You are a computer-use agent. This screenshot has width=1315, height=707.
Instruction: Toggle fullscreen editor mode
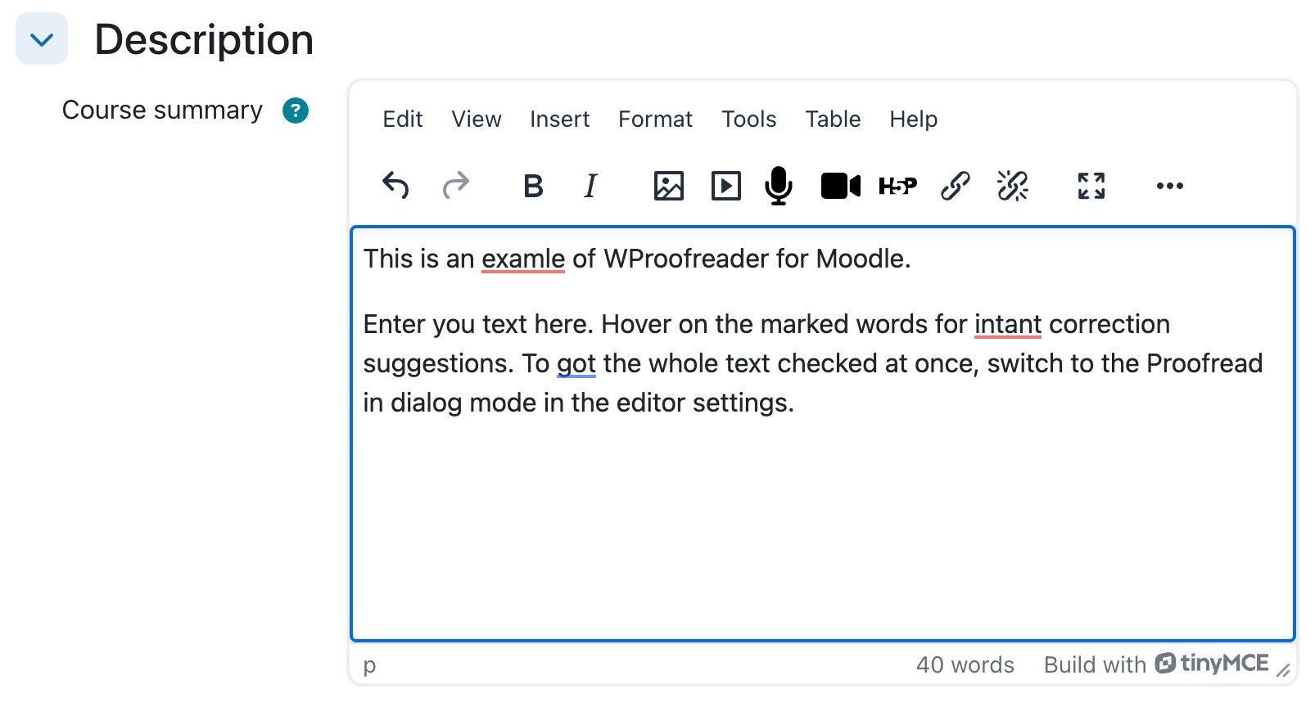click(1091, 186)
